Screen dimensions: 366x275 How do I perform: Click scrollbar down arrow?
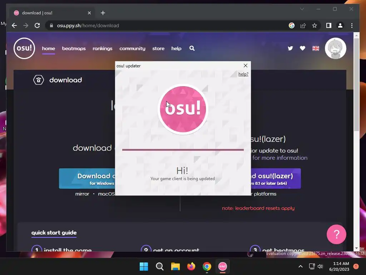tap(356, 248)
